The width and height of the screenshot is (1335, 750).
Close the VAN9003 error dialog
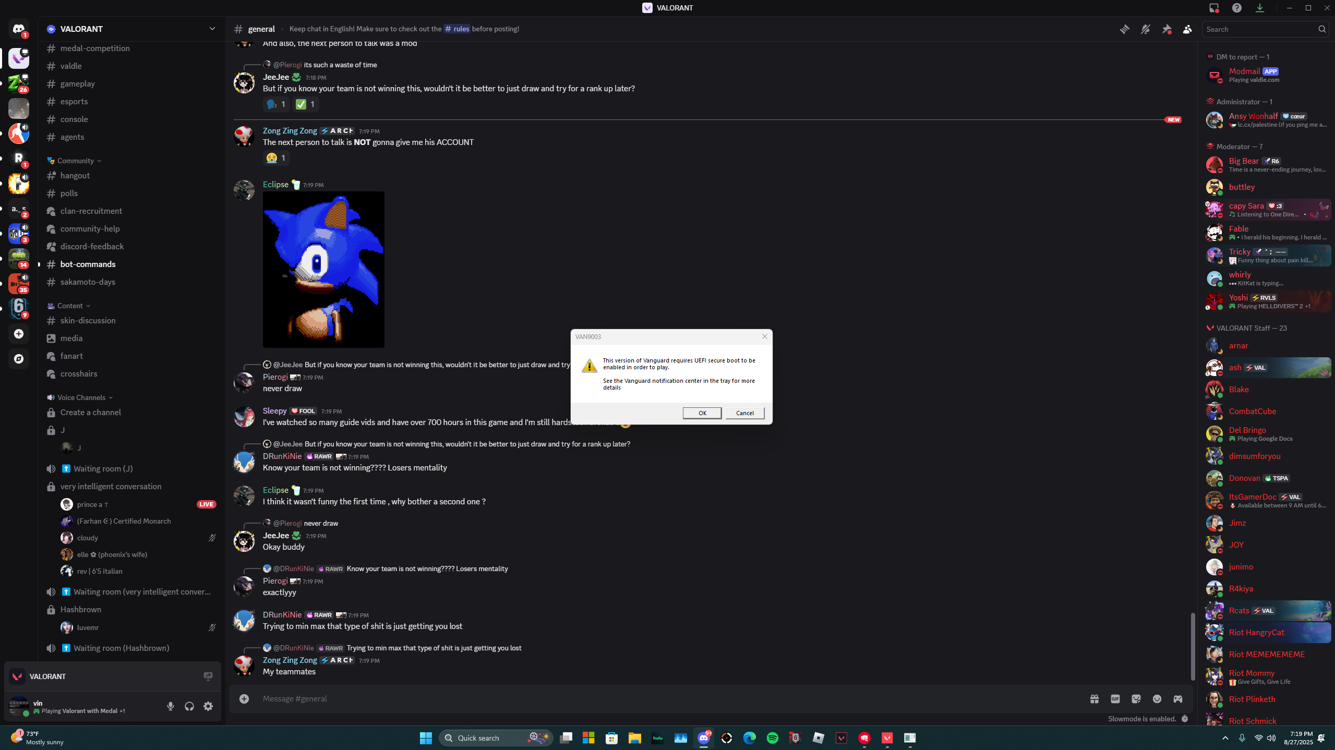point(764,336)
